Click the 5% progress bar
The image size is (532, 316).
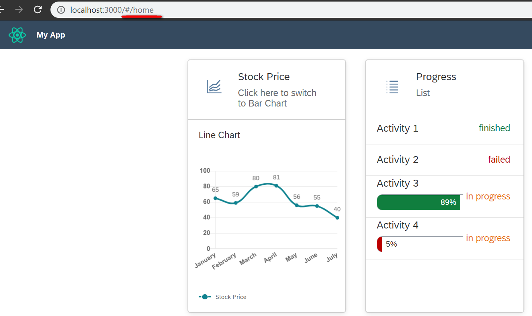(x=420, y=244)
